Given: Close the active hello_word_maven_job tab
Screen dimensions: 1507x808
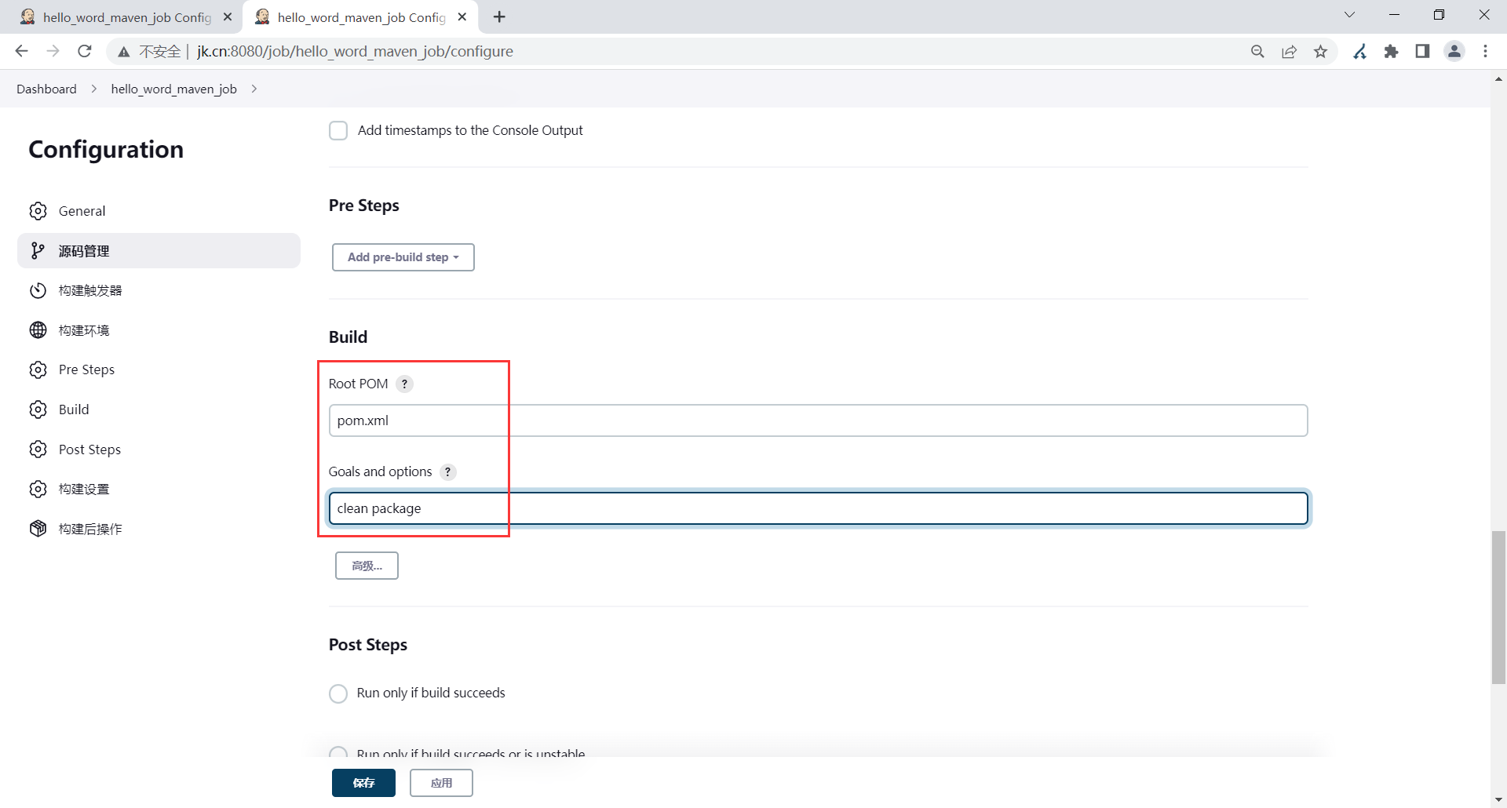Looking at the screenshot, I should coord(462,16).
